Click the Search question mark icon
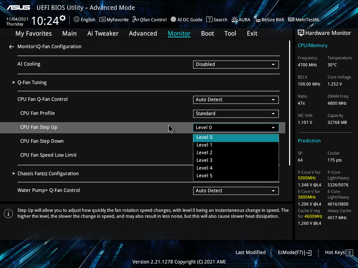358x268 pixels. pyautogui.click(x=209, y=20)
